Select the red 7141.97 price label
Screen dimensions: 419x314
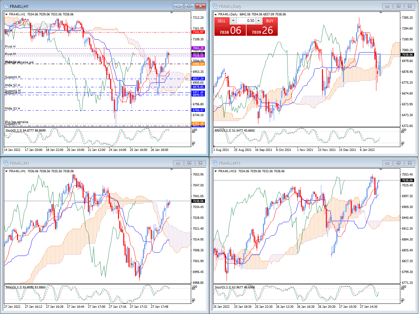198,32
